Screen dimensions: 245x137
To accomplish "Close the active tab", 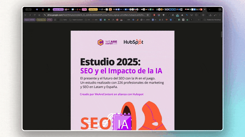I will (205, 10).
